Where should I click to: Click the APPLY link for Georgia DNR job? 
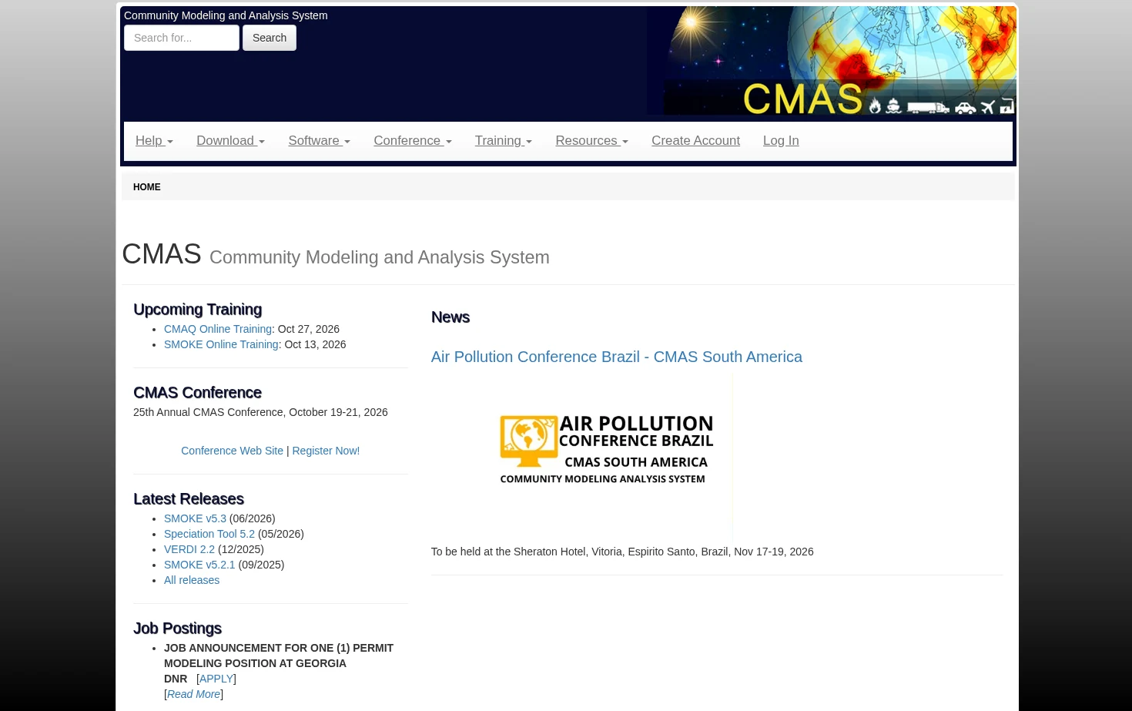(216, 679)
